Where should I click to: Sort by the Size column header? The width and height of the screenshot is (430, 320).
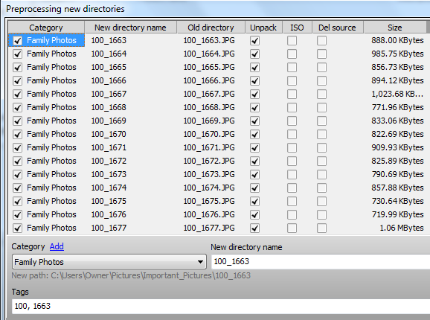click(395, 28)
